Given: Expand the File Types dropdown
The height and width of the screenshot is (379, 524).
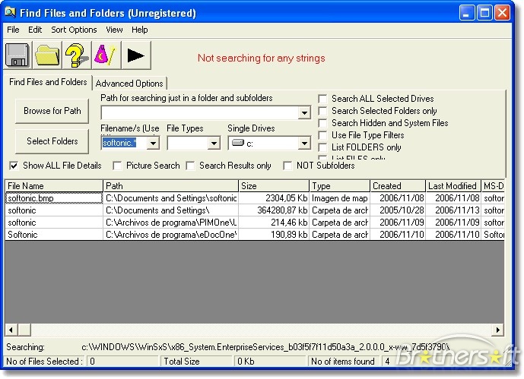Looking at the screenshot, I should (213, 143).
